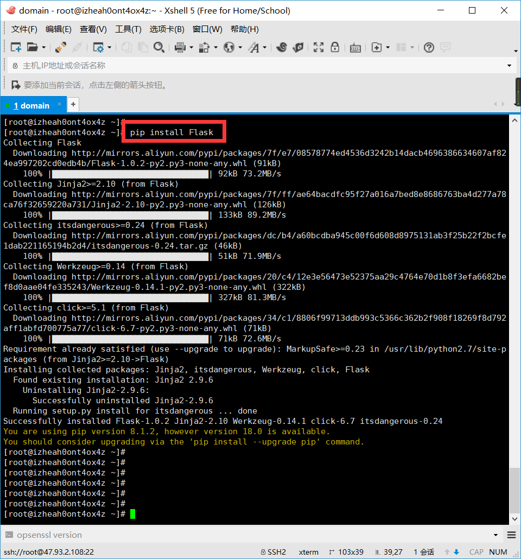Click the '39,27' cursor position indicator
Viewport: 521px width, 559px height.
(389, 552)
